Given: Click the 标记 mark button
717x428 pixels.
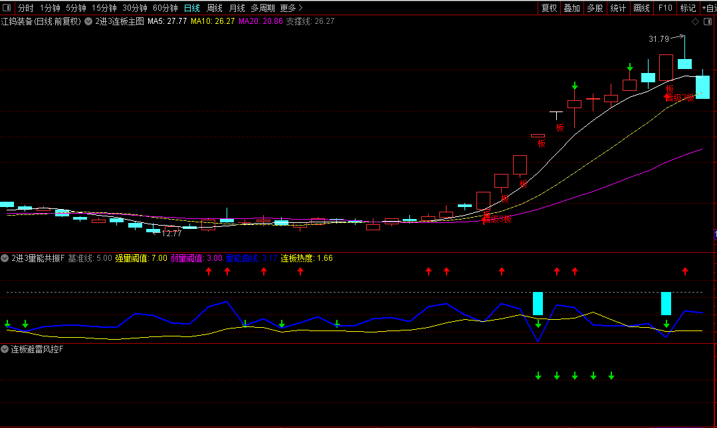Looking at the screenshot, I should (688, 8).
